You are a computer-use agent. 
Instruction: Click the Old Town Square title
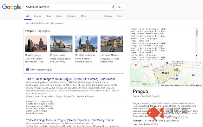coord(109,55)
